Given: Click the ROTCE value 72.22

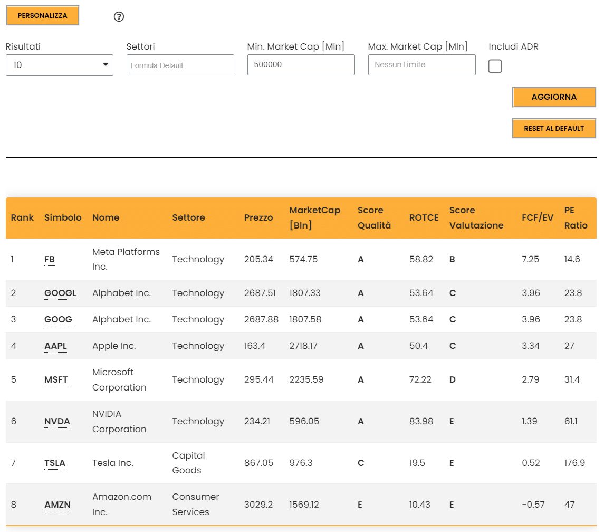Looking at the screenshot, I should coord(420,379).
